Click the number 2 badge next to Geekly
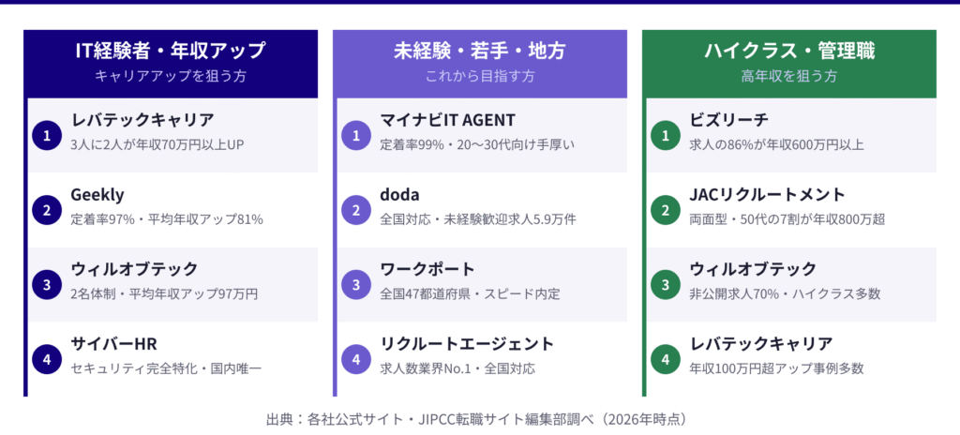The image size is (960, 435). [47, 210]
